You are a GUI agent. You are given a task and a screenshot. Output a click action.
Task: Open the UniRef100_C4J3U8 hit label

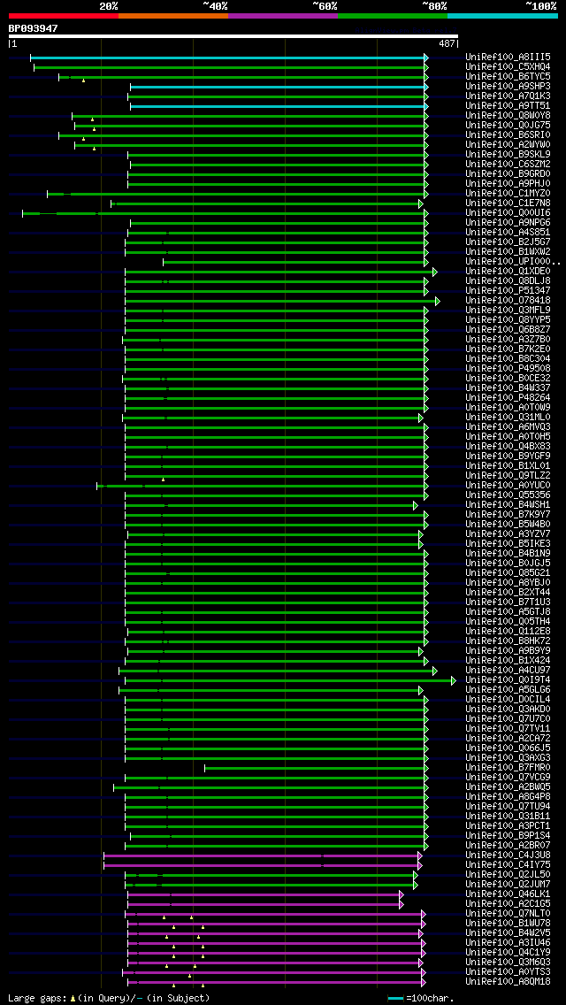pos(508,855)
